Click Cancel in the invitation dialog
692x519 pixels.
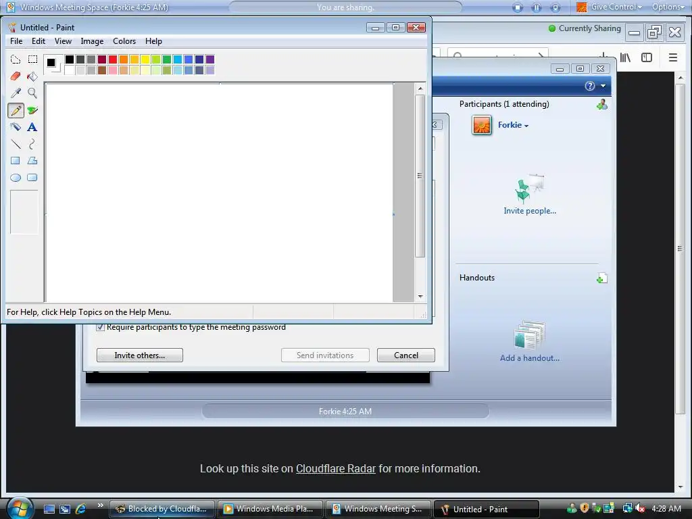(406, 355)
